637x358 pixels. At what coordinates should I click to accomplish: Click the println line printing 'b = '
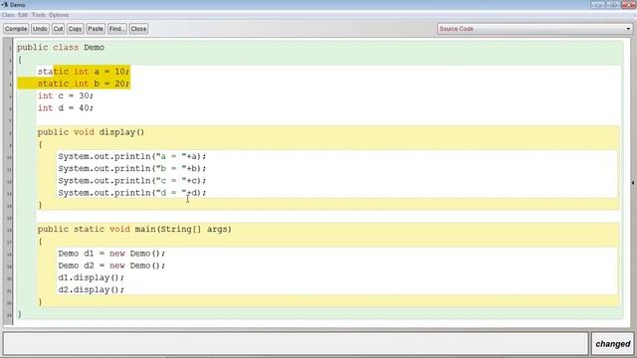132,168
